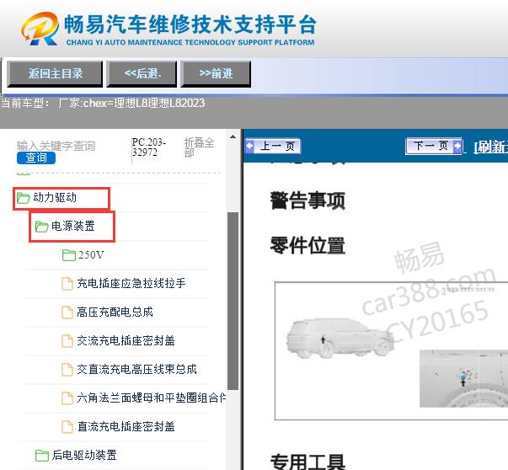Image resolution: width=508 pixels, height=470 pixels.
Task: Click document icon beside 直流充电插座密封盖
Action: 67,426
